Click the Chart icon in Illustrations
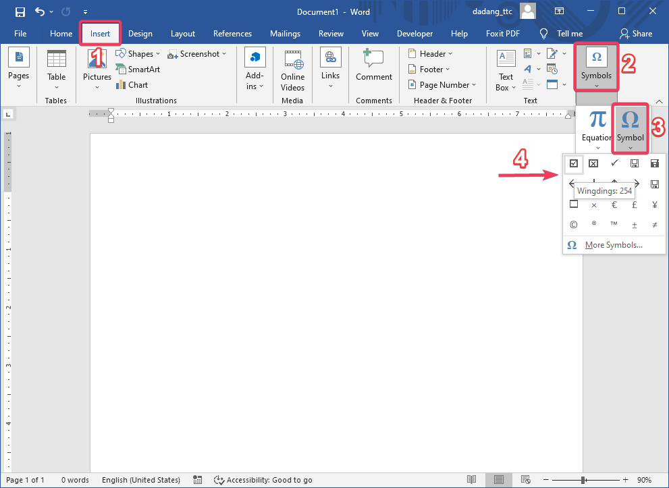 click(120, 84)
